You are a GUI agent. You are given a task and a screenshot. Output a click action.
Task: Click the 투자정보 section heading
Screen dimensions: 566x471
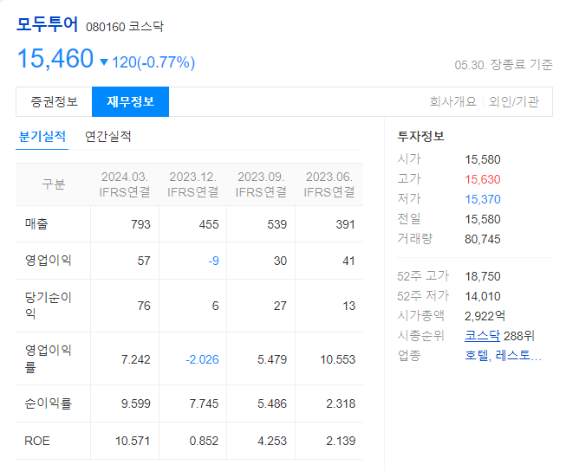[421, 136]
